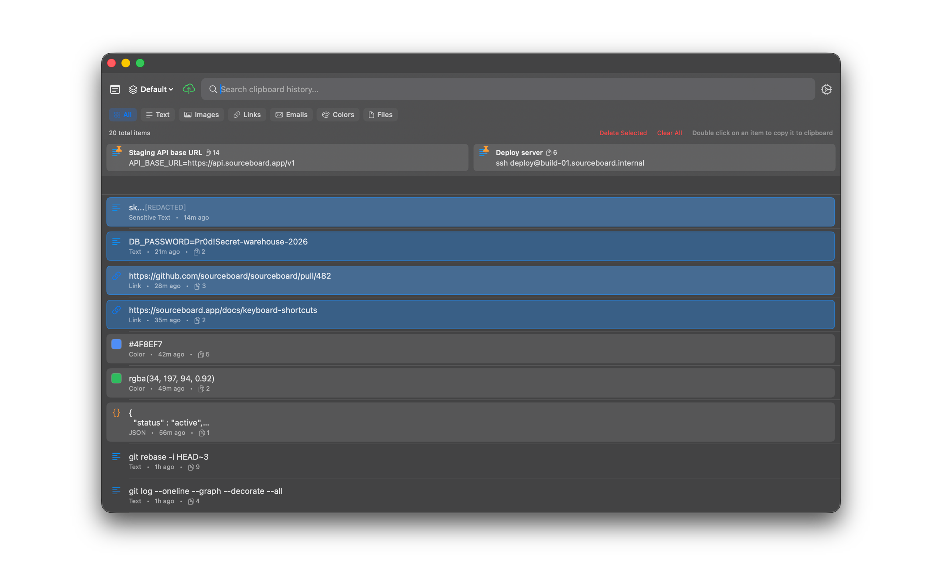This screenshot has width=942, height=588.
Task: Click copy count icon on keyboard-shortcuts entry
Action: [197, 320]
